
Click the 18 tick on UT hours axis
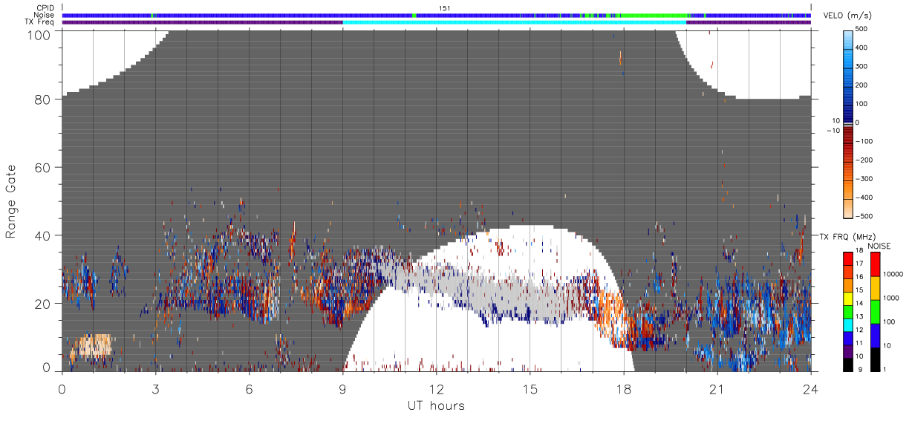coord(623,388)
